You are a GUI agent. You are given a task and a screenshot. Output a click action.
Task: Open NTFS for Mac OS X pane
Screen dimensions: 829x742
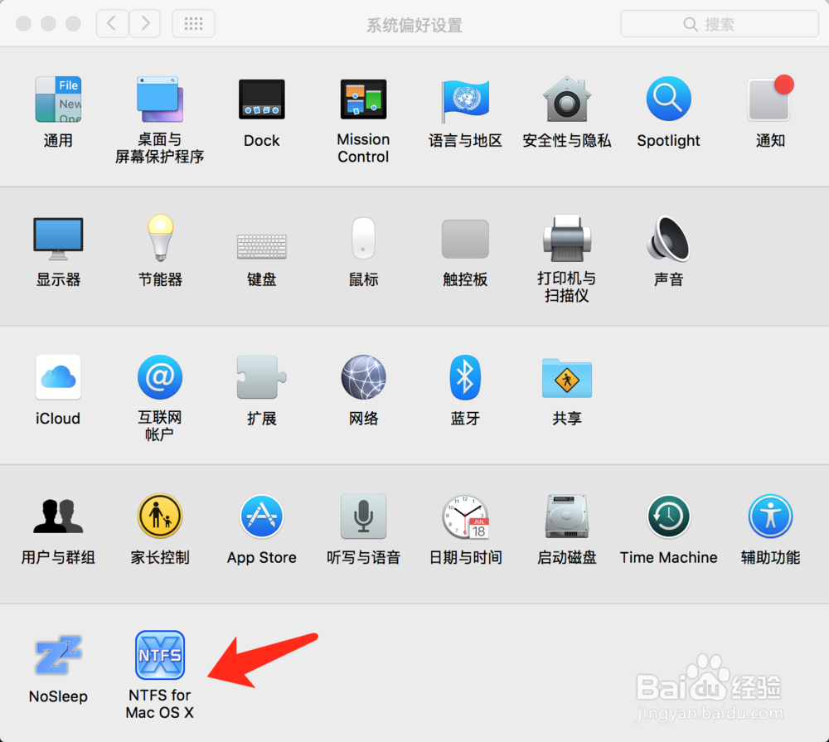pos(160,655)
